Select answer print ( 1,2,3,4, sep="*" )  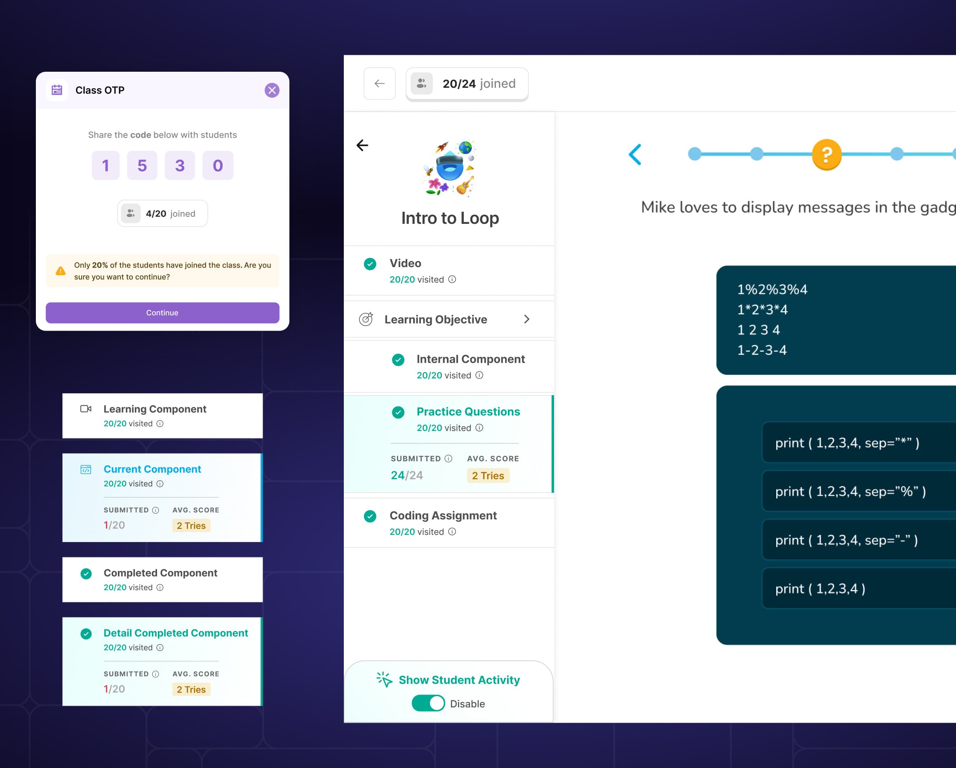click(x=847, y=442)
